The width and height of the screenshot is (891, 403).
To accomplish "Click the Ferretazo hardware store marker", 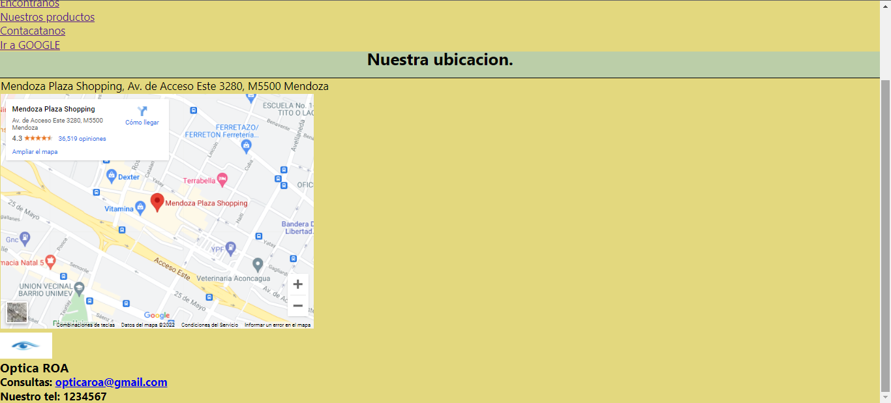I will [246, 145].
